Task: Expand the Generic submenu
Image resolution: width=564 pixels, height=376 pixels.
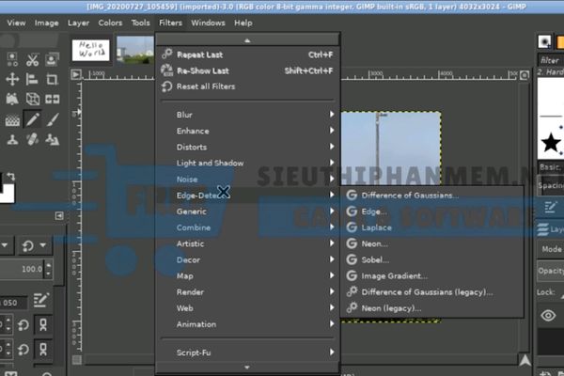Action: click(248, 211)
